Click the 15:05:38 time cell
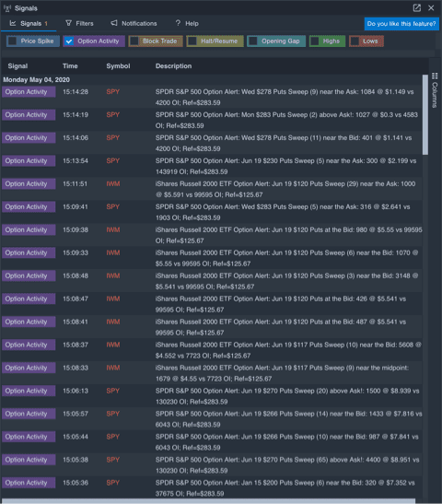This screenshot has height=504, width=442. click(76, 460)
